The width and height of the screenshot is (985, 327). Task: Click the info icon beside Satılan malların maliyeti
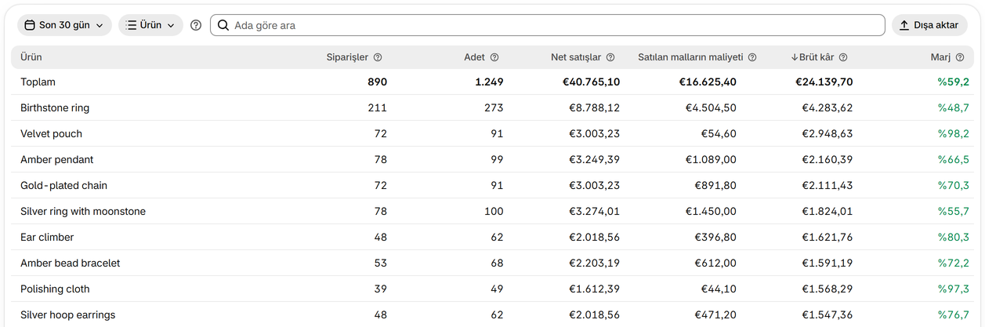coord(752,57)
